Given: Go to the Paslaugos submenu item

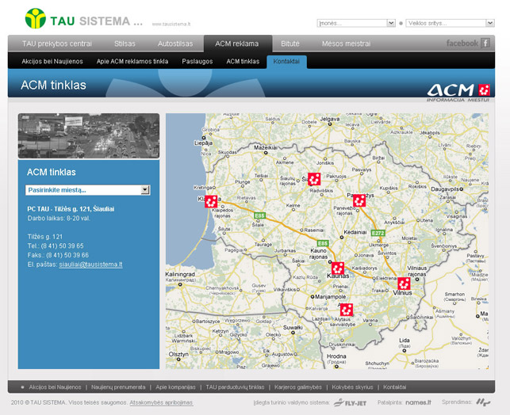Looking at the screenshot, I should pos(197,61).
